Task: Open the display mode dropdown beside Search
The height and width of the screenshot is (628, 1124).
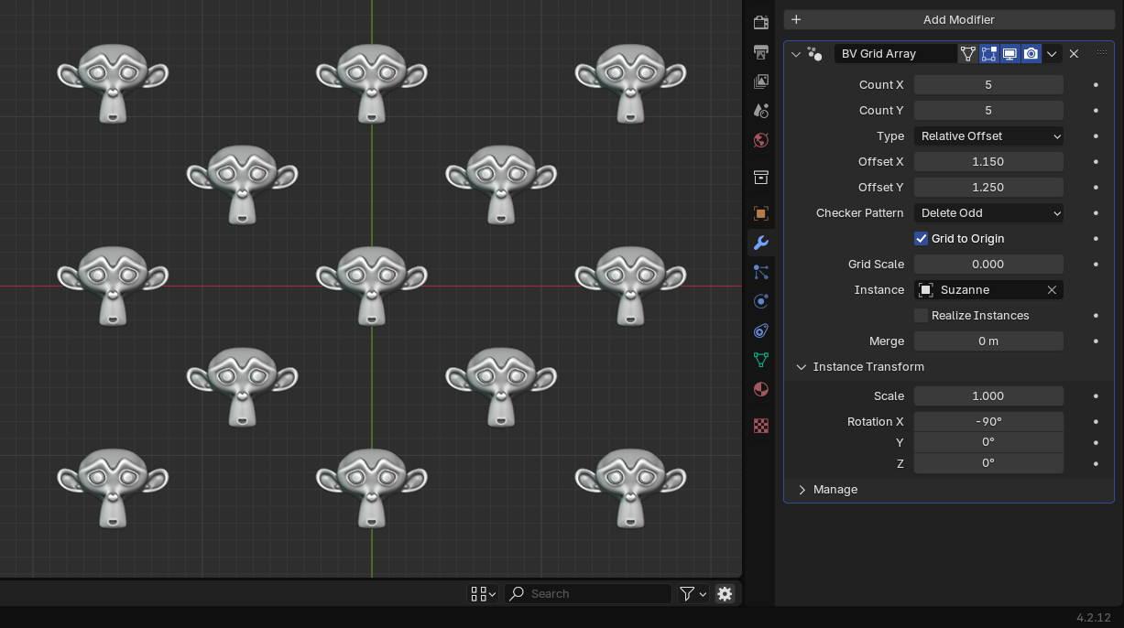Action: 483,594
